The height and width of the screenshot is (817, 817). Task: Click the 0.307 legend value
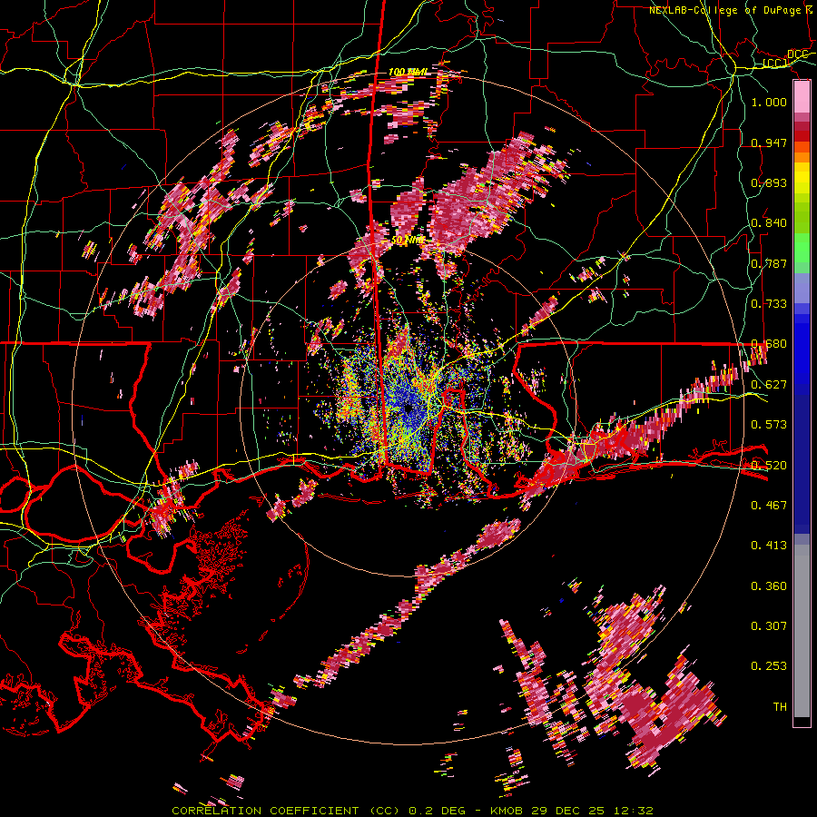pyautogui.click(x=769, y=625)
